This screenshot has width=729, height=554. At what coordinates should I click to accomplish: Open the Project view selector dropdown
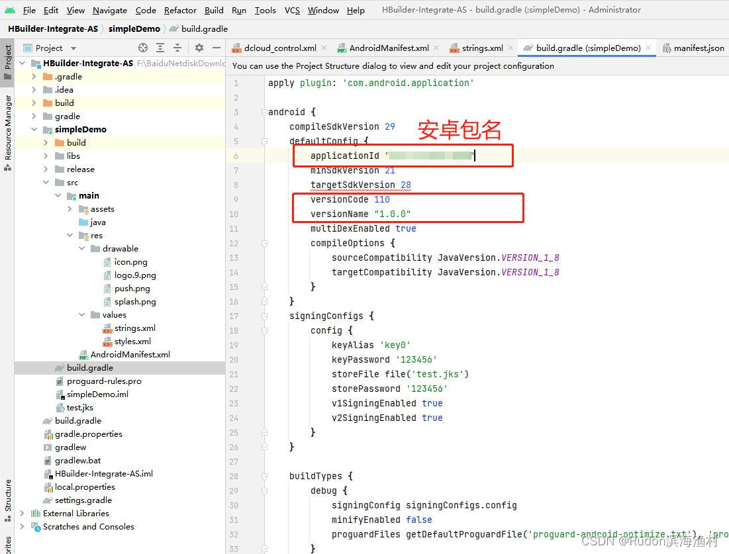pyautogui.click(x=73, y=48)
